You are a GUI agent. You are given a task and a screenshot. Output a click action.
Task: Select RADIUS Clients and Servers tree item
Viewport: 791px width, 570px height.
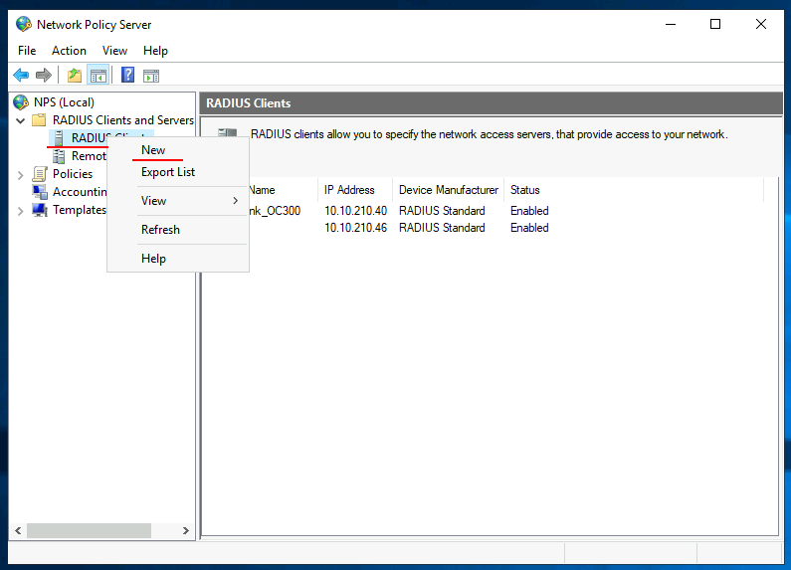click(123, 120)
